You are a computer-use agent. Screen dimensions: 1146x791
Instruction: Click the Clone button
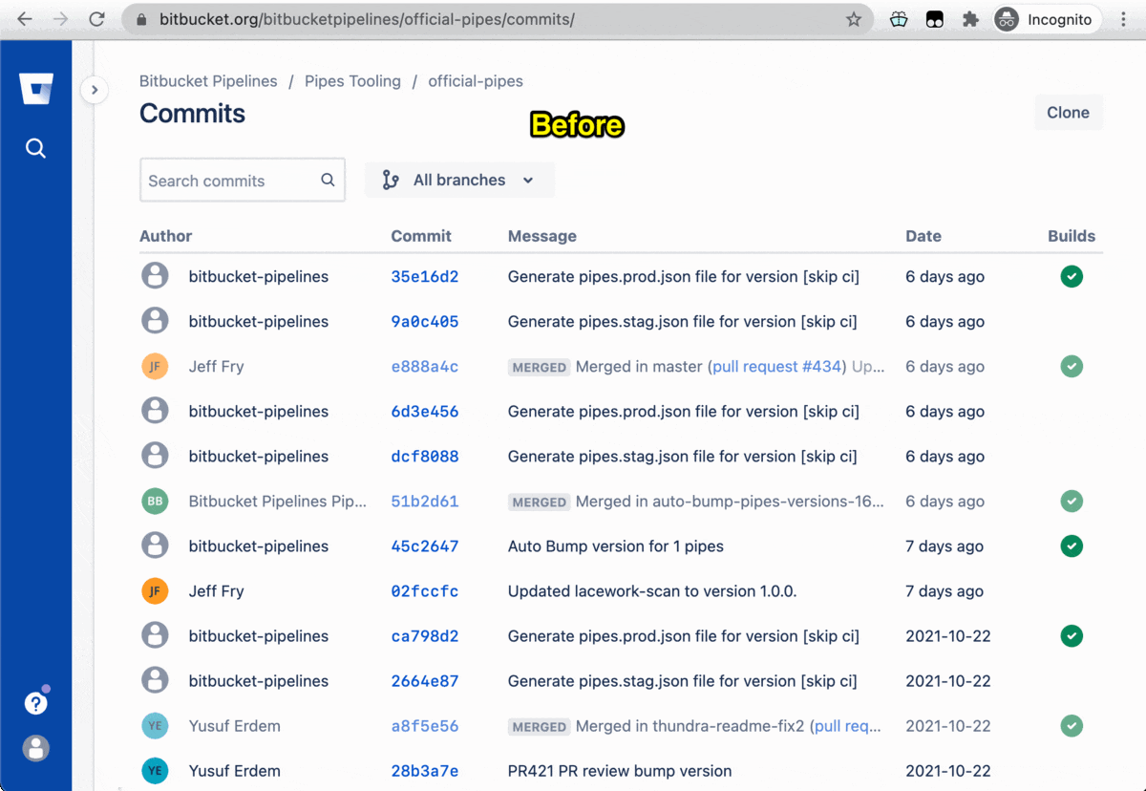point(1068,112)
